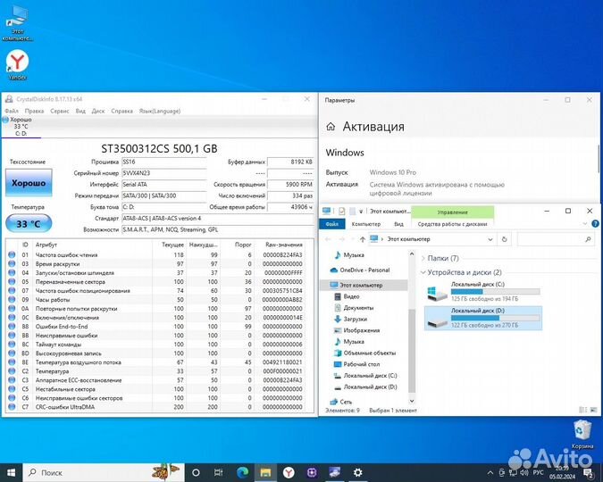Screen dimensions: 603x482
Task: Open the Вид menu in CrystalDiskInfo
Action: [80, 111]
